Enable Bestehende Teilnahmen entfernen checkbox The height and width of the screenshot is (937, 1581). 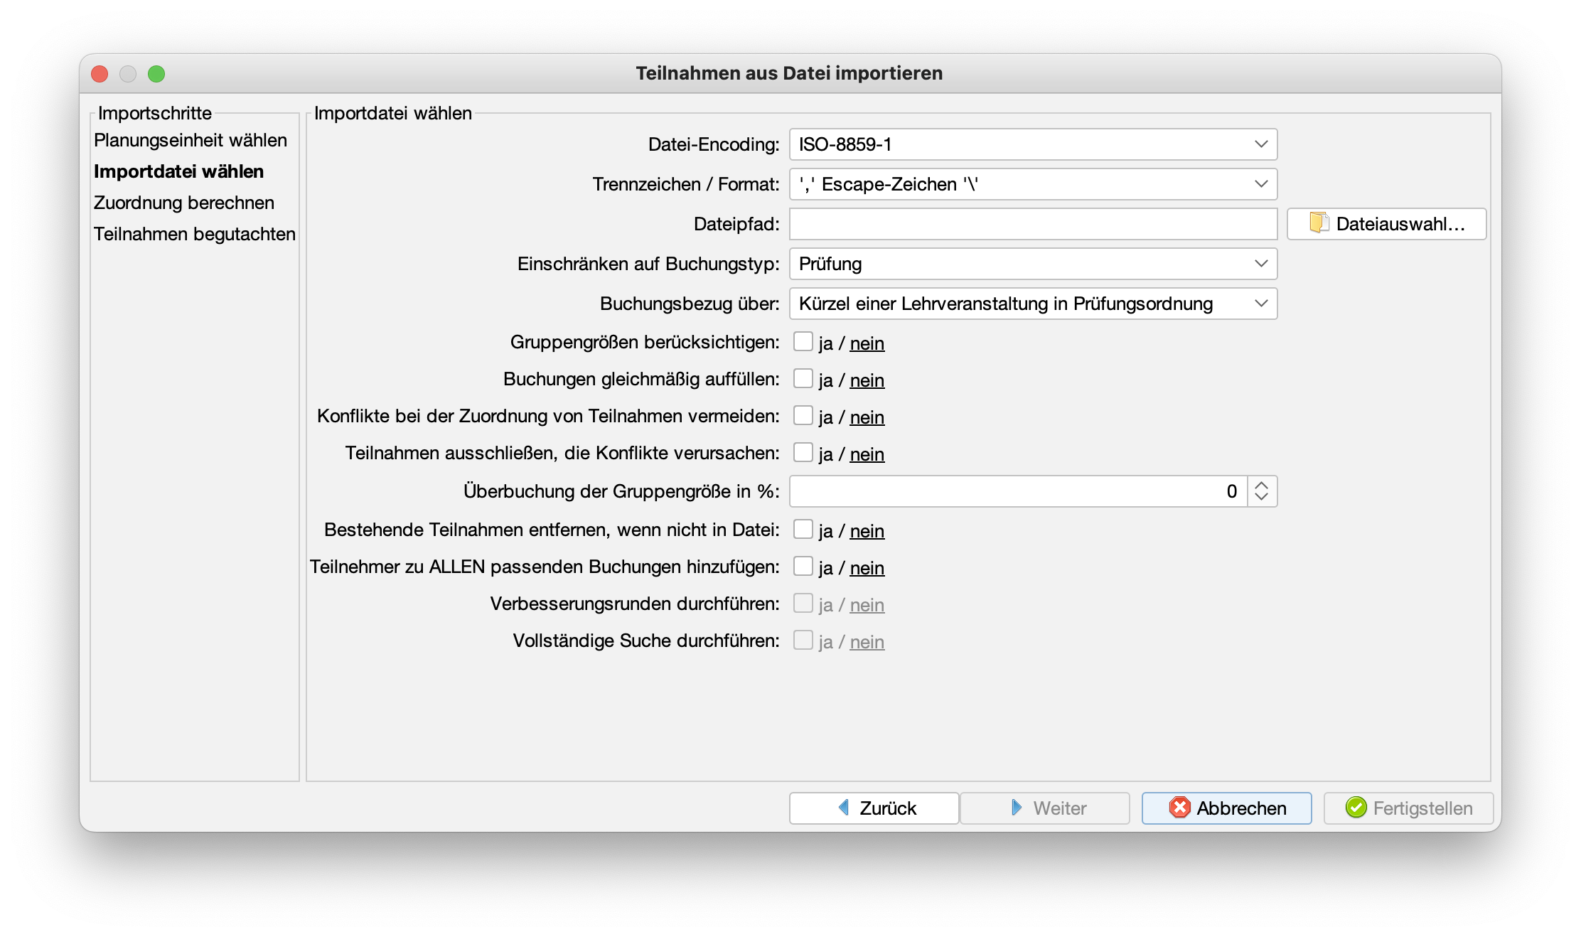click(x=803, y=530)
